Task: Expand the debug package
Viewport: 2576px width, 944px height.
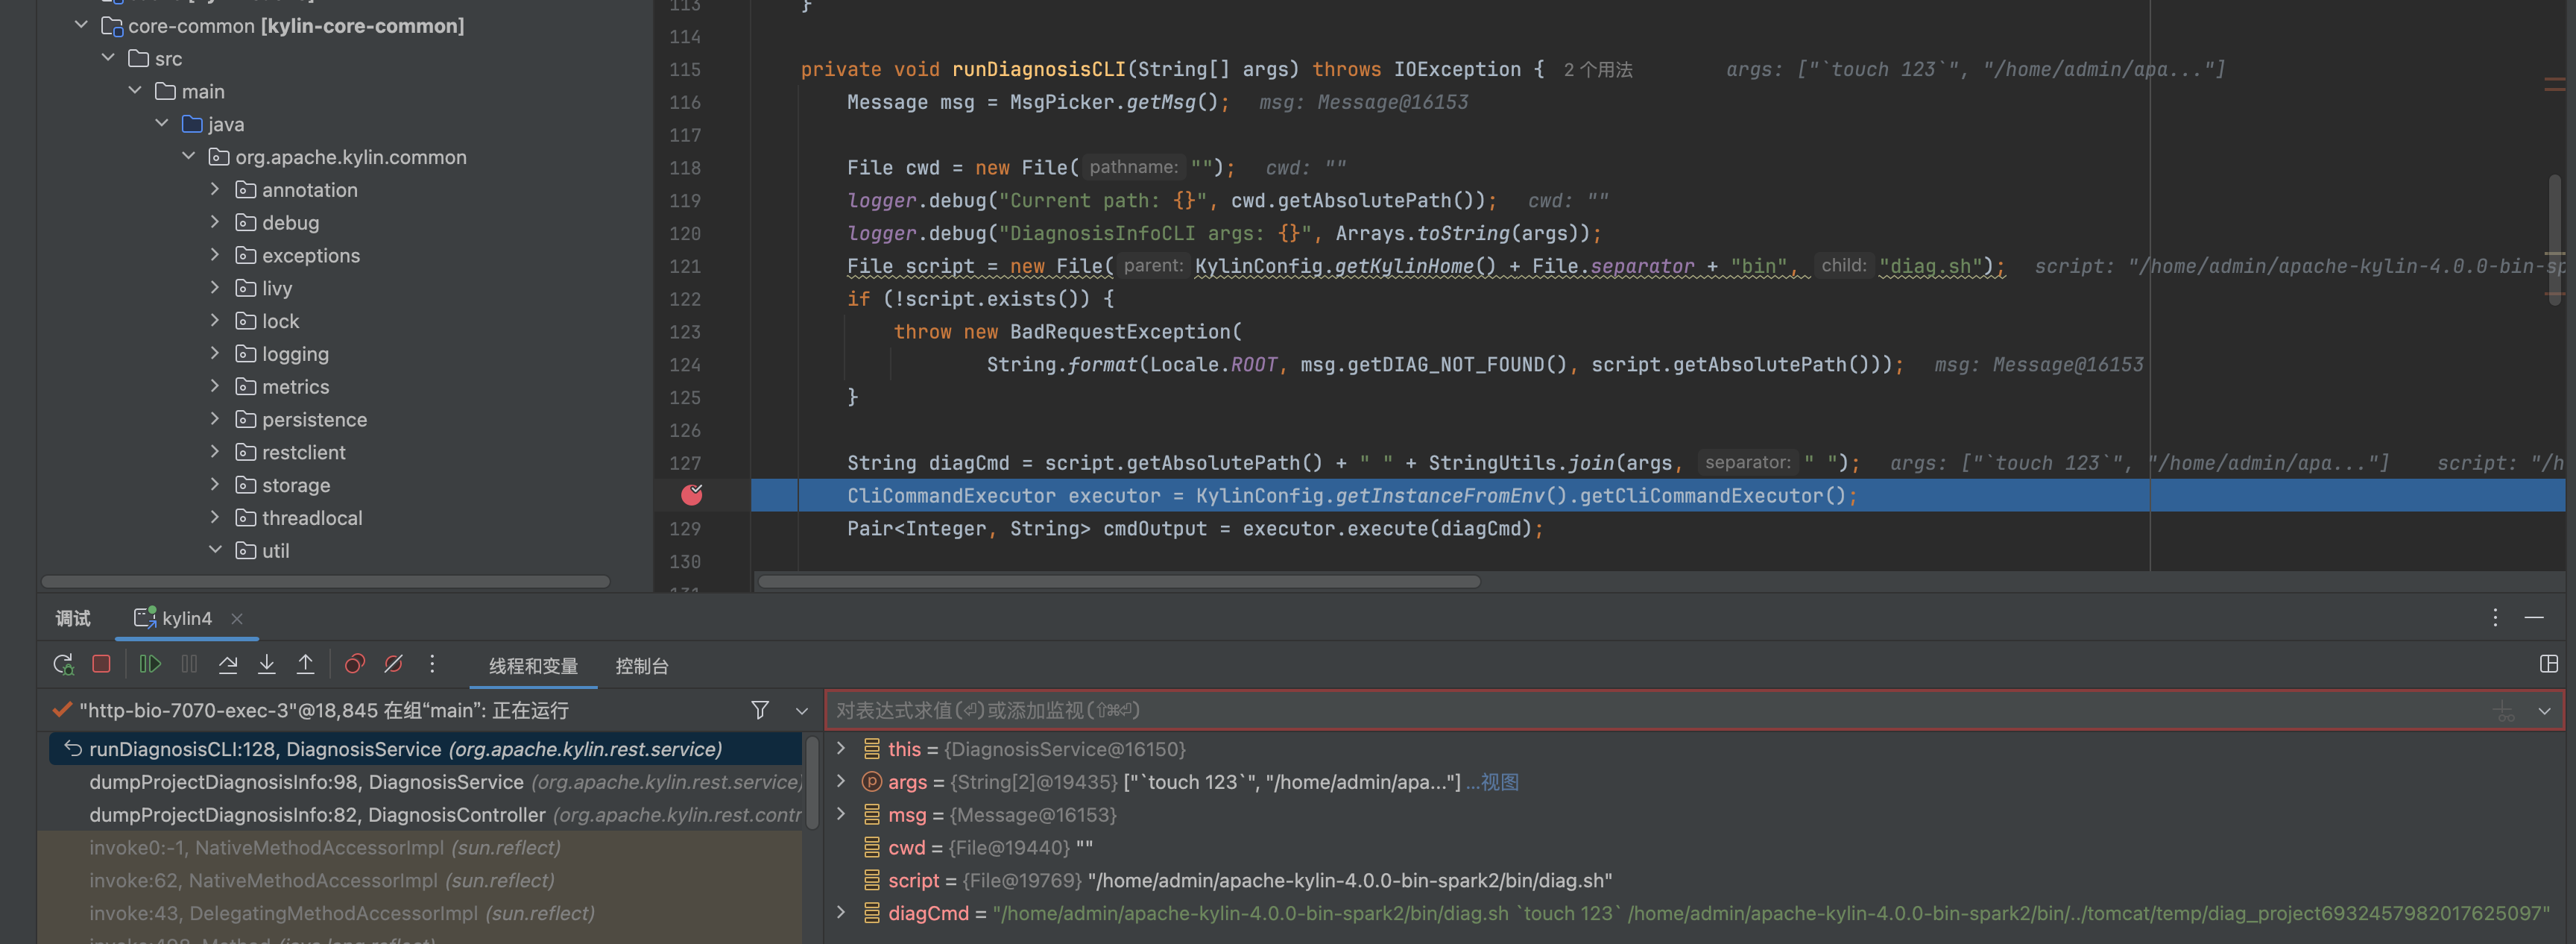Action: pyautogui.click(x=215, y=222)
